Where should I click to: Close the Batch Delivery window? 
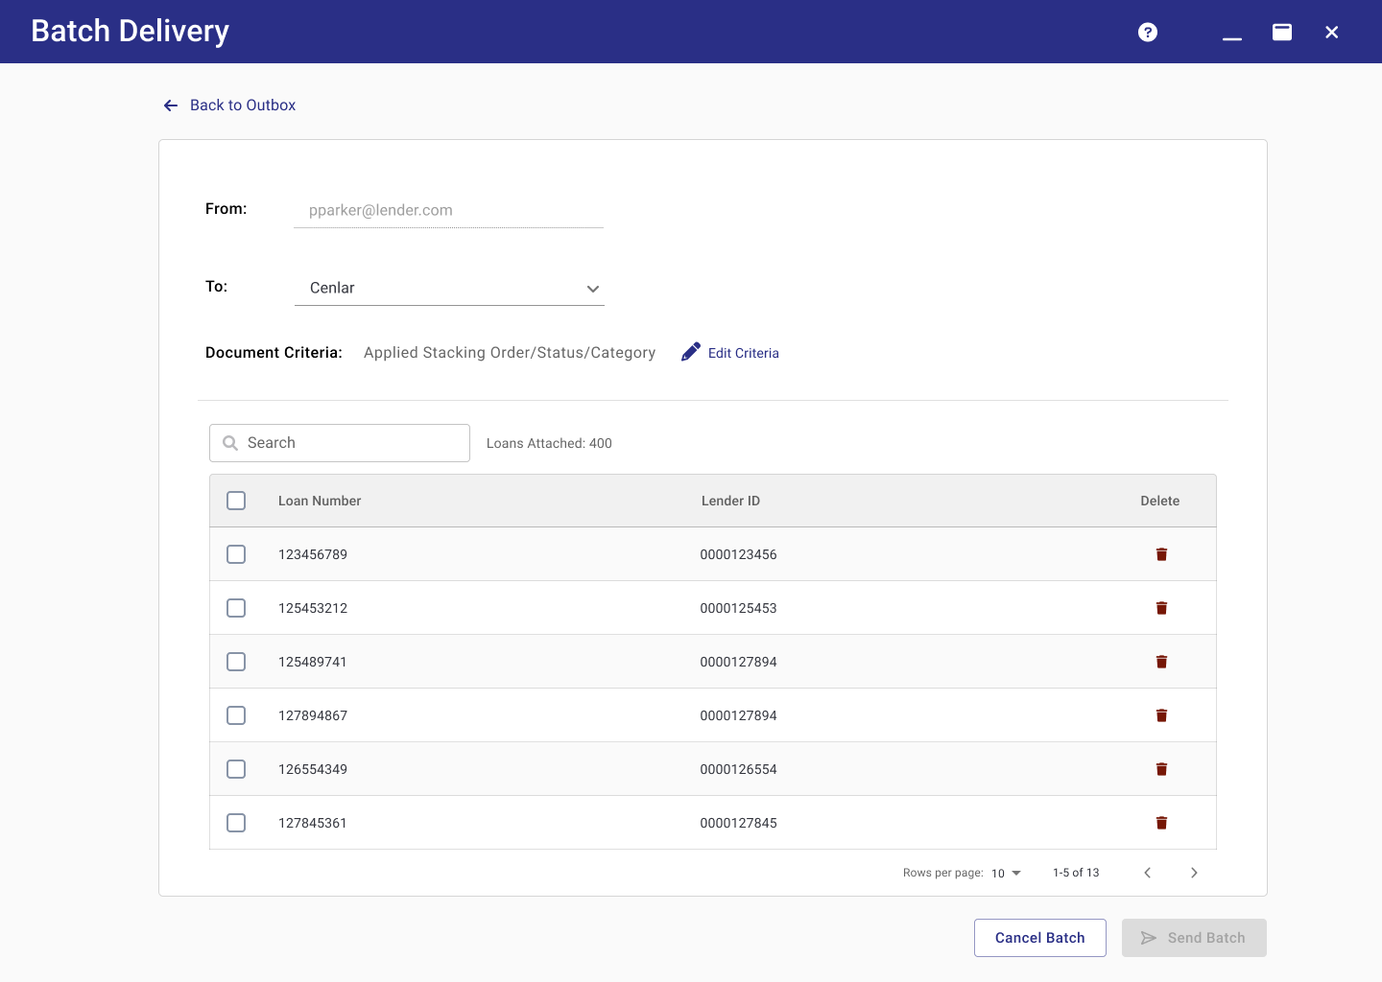tap(1332, 32)
